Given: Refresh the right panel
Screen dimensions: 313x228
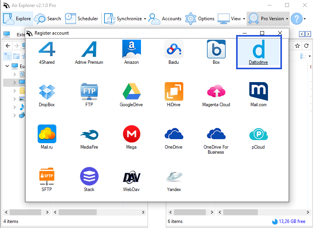Looking at the screenshot, I should pyautogui.click(x=306, y=46).
